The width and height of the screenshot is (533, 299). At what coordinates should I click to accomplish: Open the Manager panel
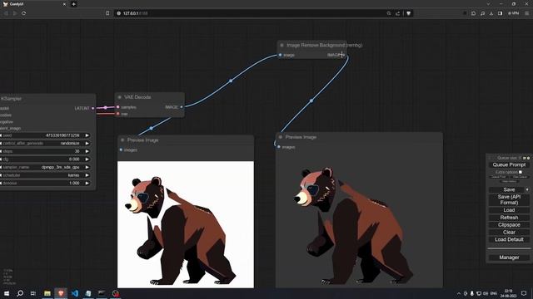tap(509, 257)
